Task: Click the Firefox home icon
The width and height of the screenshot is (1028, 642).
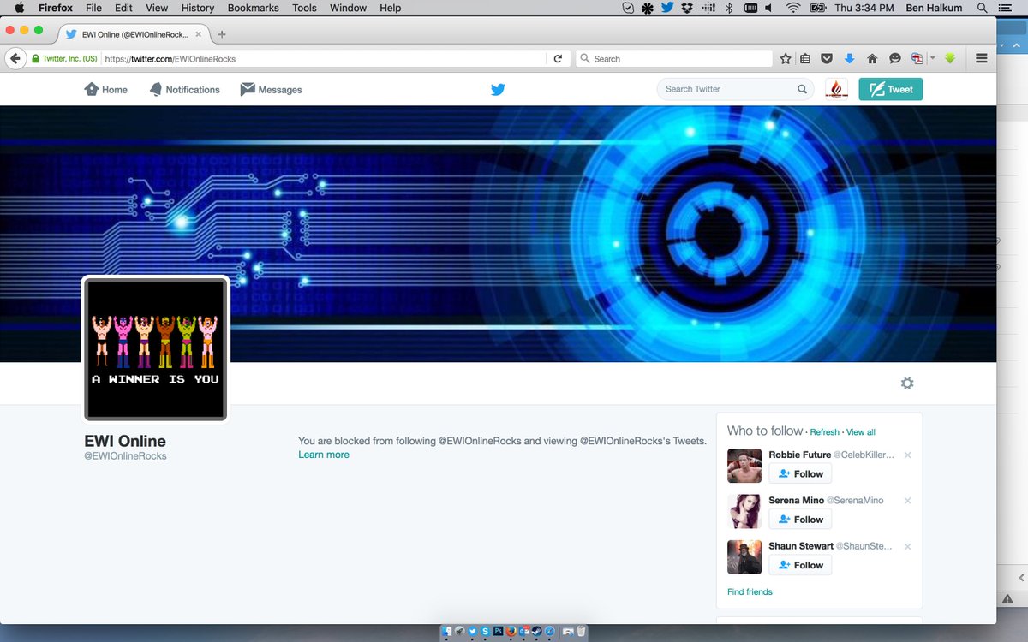Action: click(872, 59)
